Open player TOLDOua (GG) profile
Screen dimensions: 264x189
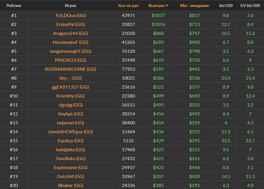[71, 15]
